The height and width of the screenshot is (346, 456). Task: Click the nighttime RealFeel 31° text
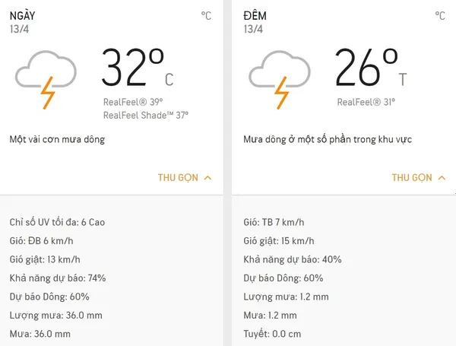point(367,102)
